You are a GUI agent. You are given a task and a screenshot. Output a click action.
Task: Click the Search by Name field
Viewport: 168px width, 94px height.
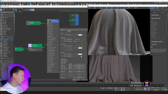7,12
